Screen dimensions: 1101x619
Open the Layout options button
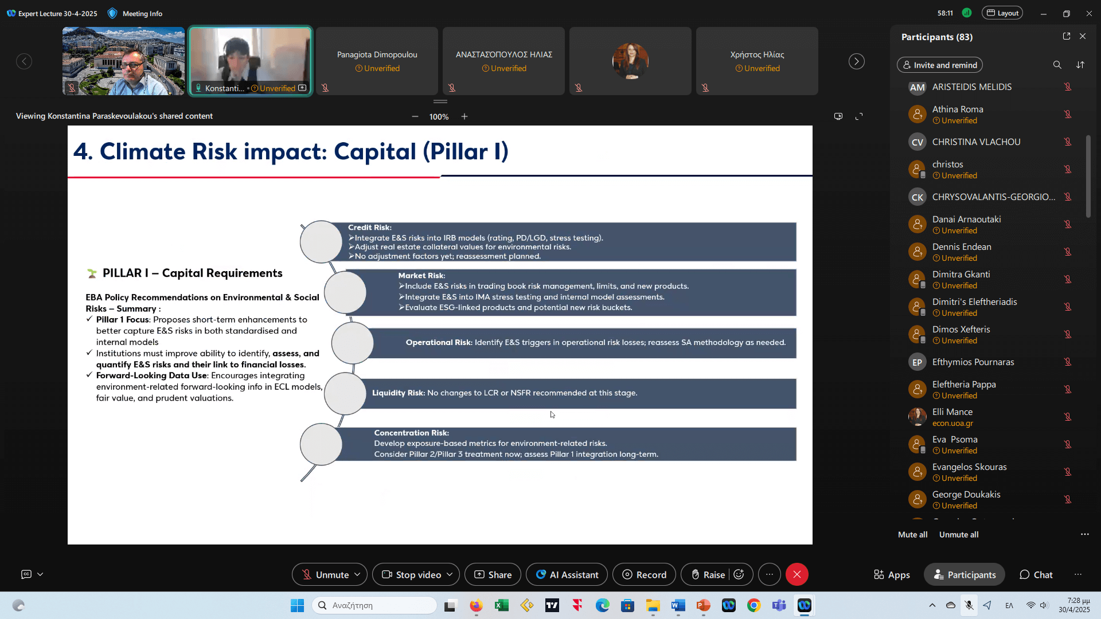pyautogui.click(x=1002, y=13)
